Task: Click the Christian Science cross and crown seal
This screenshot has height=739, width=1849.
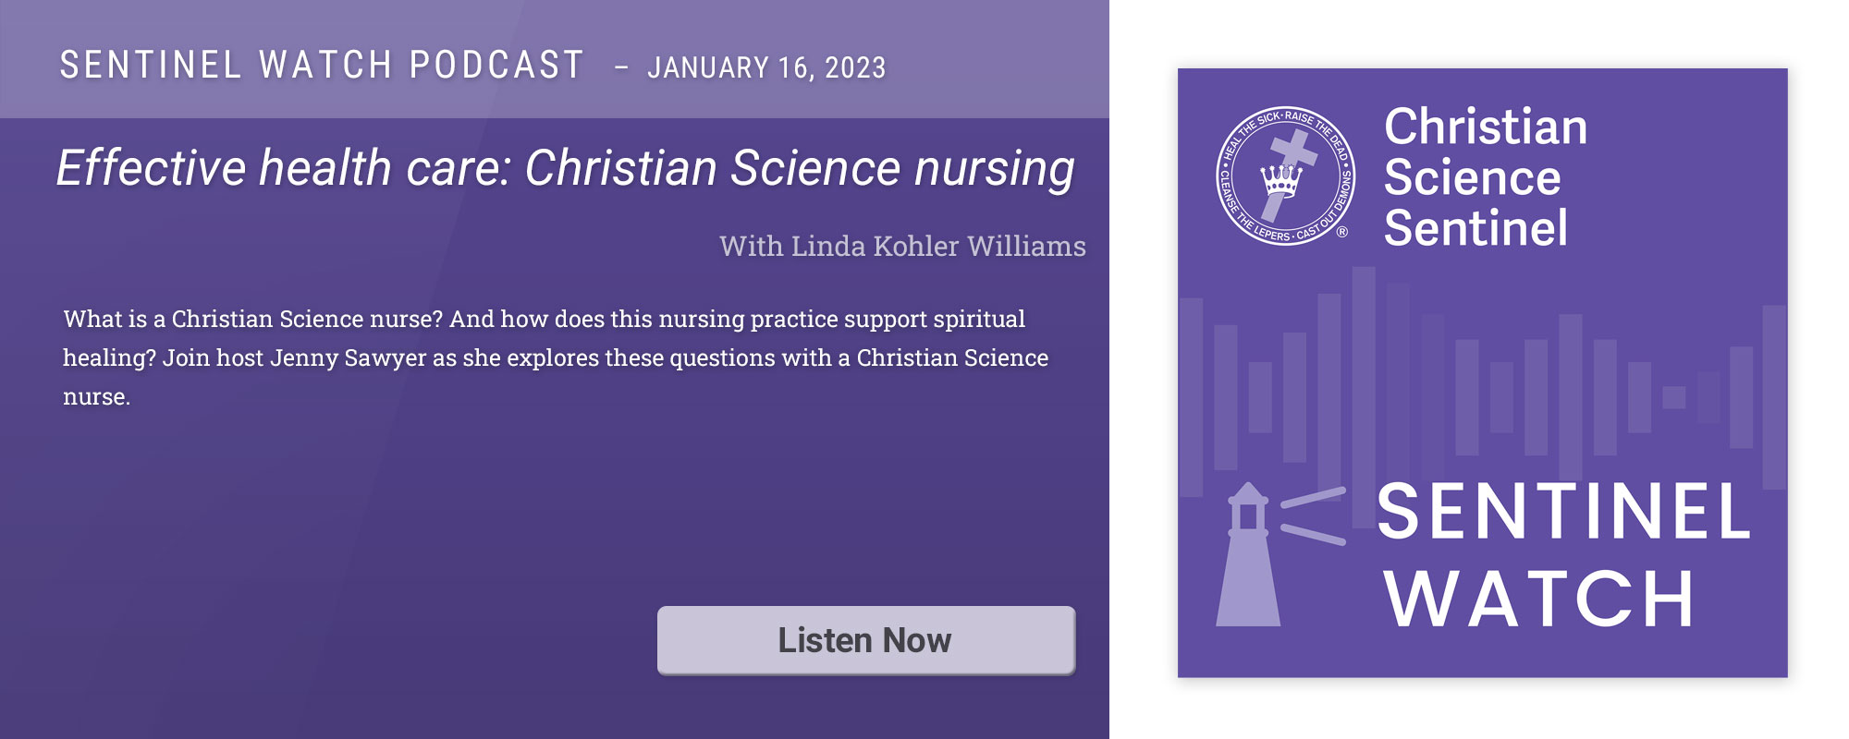Action: pyautogui.click(x=1286, y=176)
